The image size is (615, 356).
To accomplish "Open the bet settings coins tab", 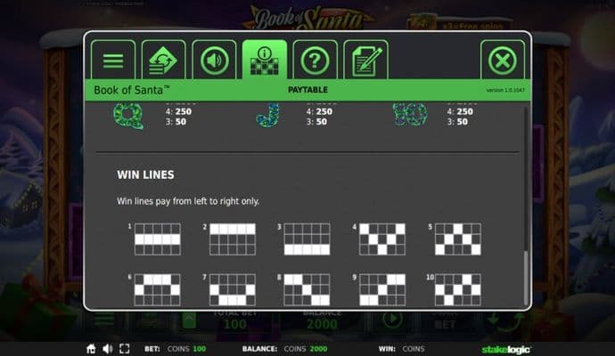I will 163,61.
